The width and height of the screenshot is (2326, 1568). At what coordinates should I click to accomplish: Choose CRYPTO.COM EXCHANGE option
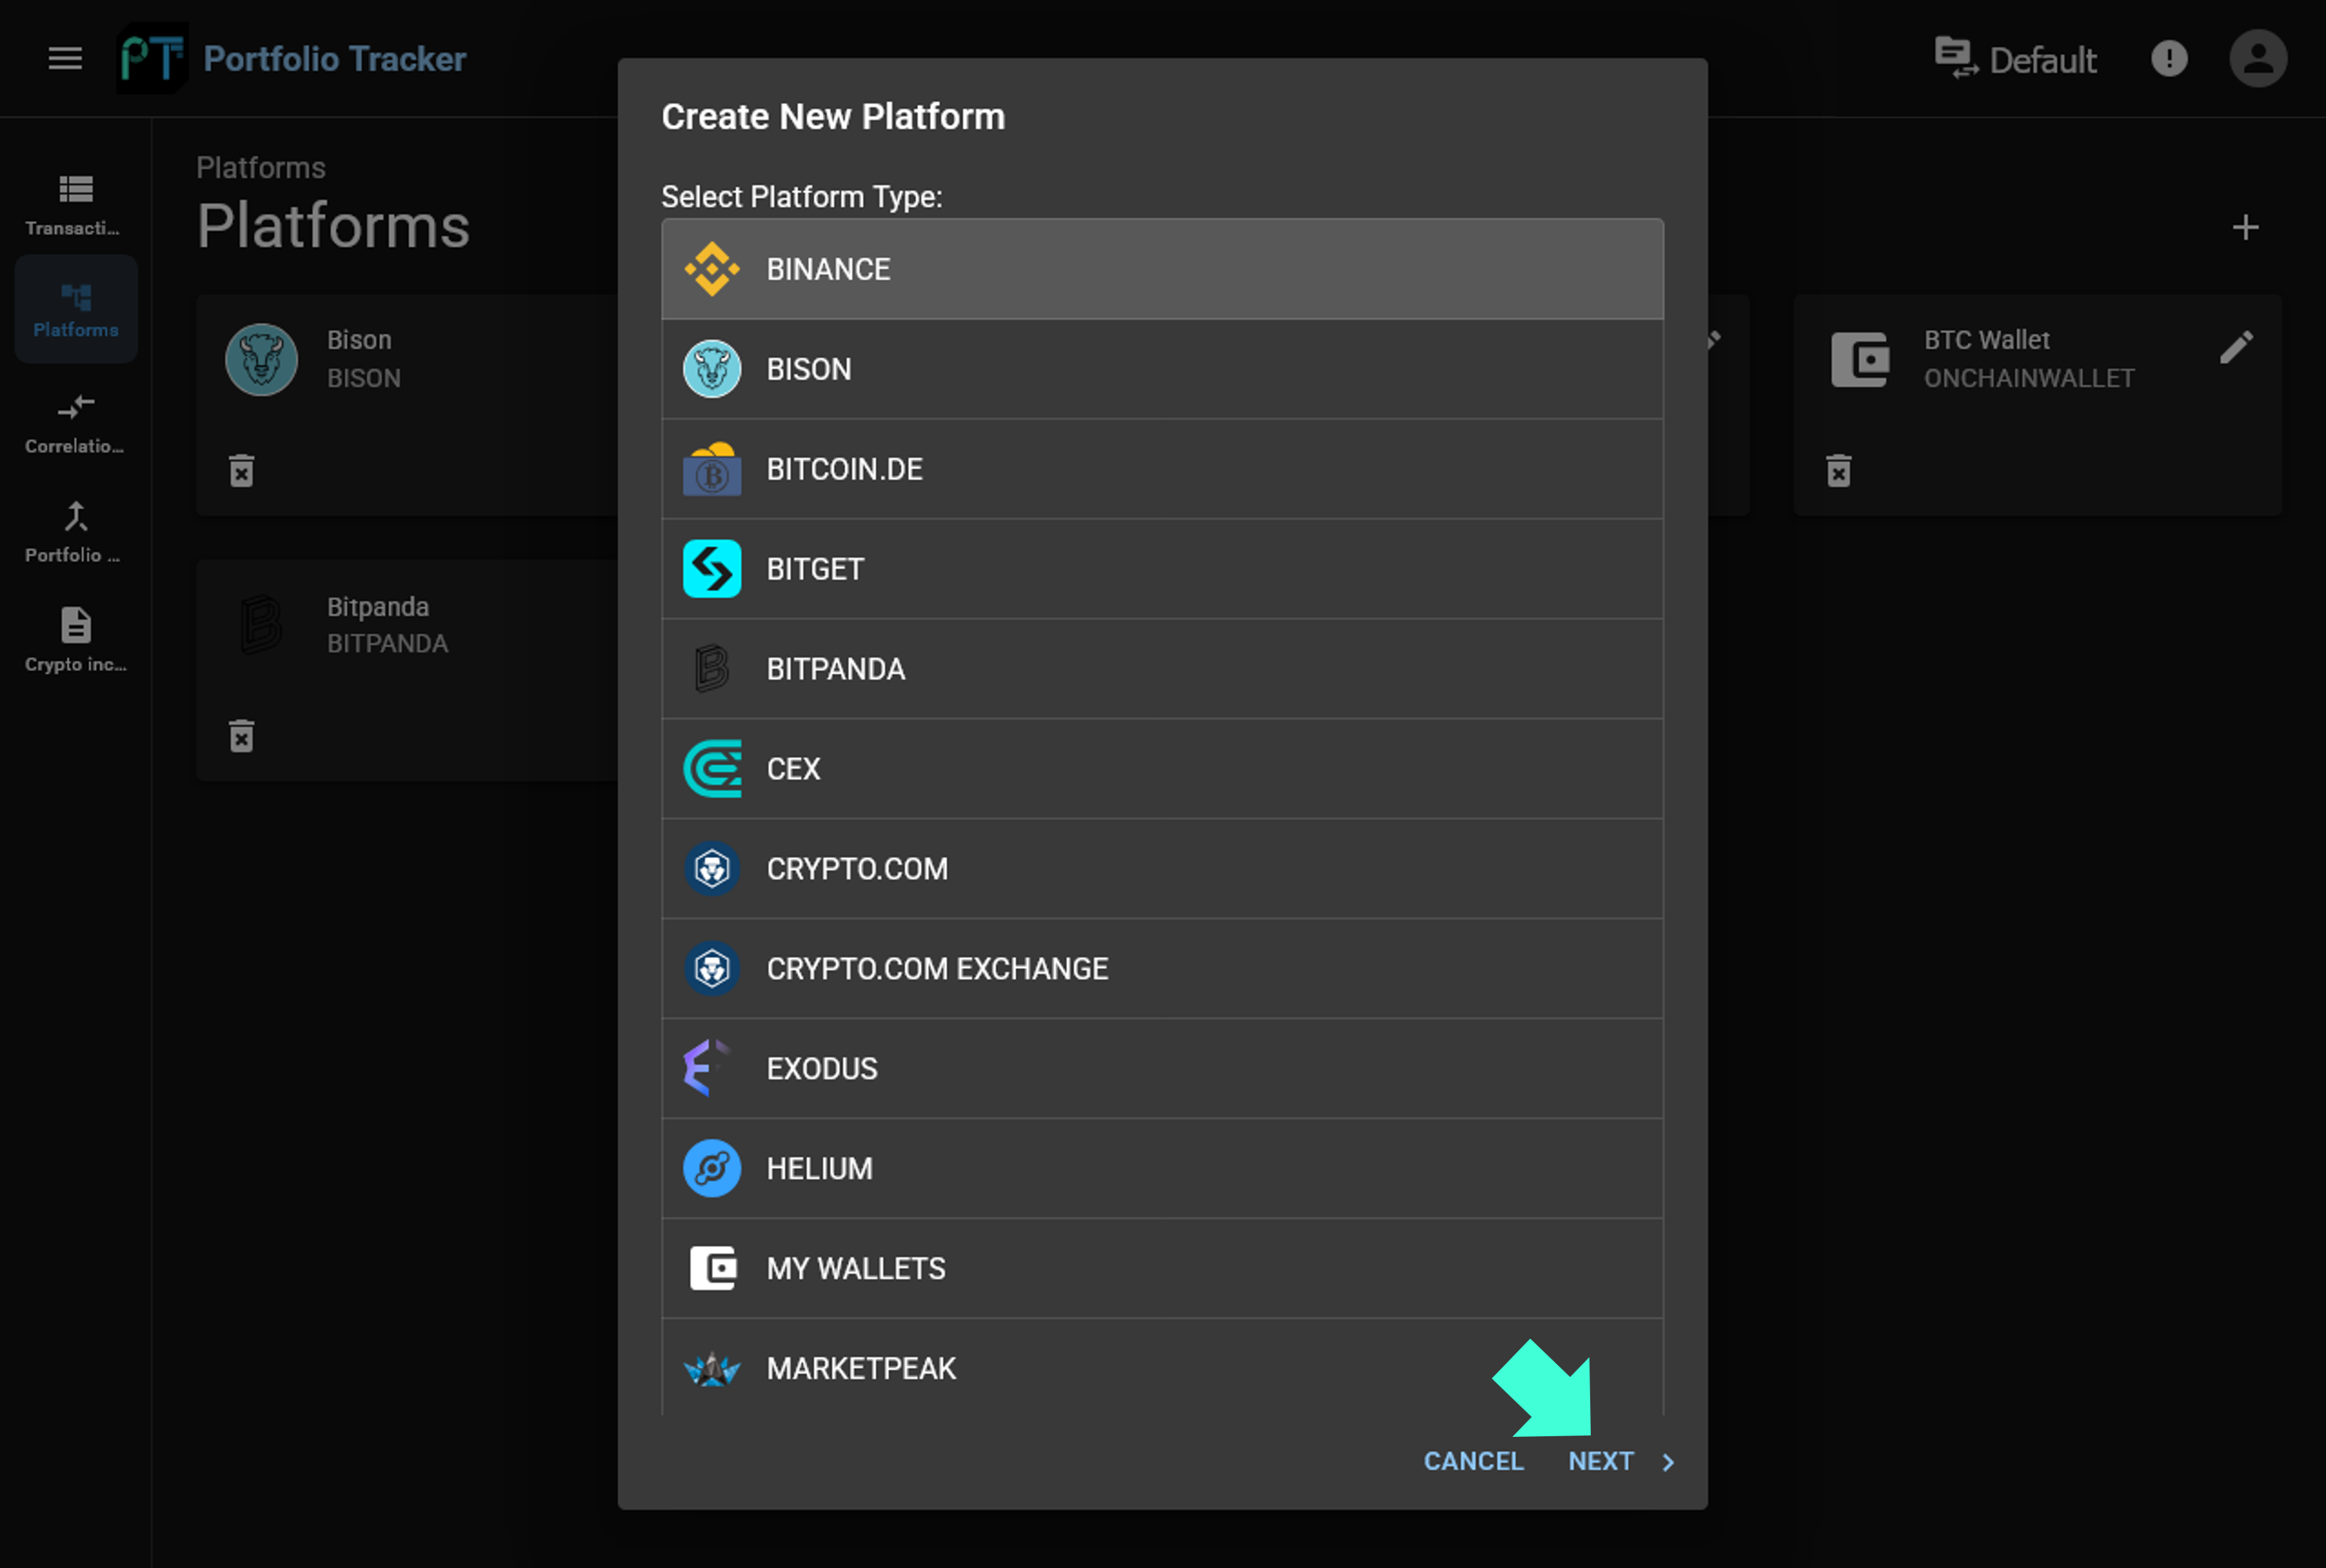[1162, 969]
